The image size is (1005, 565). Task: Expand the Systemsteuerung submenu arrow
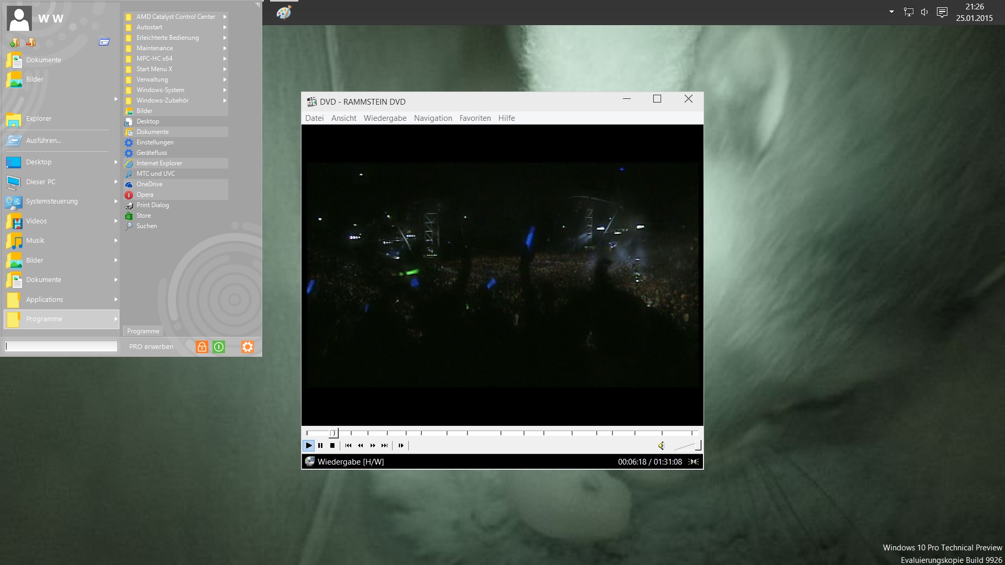pos(116,201)
